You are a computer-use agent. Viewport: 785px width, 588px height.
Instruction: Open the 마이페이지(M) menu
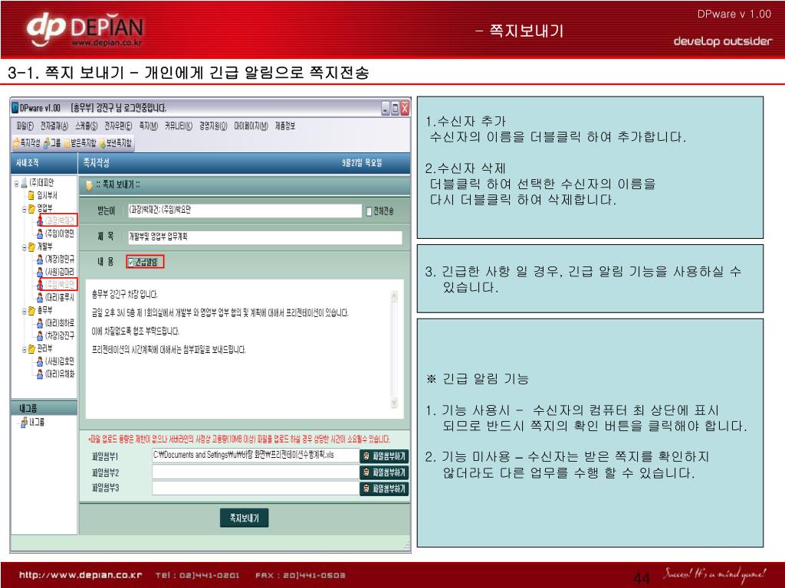pos(251,126)
